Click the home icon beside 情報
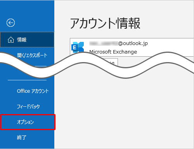 (11, 40)
